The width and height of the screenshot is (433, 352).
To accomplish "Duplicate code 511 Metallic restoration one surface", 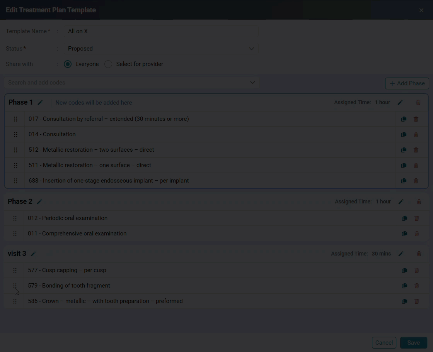I will (x=404, y=166).
